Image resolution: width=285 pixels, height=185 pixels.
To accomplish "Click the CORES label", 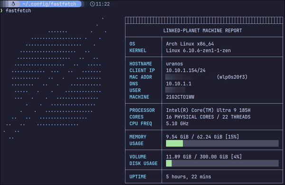I will pyautogui.click(x=136, y=117).
